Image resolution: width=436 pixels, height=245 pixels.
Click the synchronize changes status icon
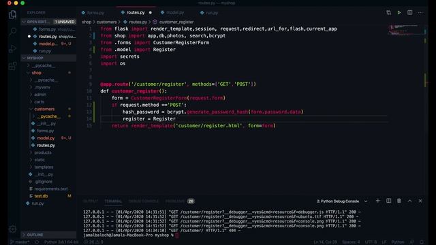37,242
